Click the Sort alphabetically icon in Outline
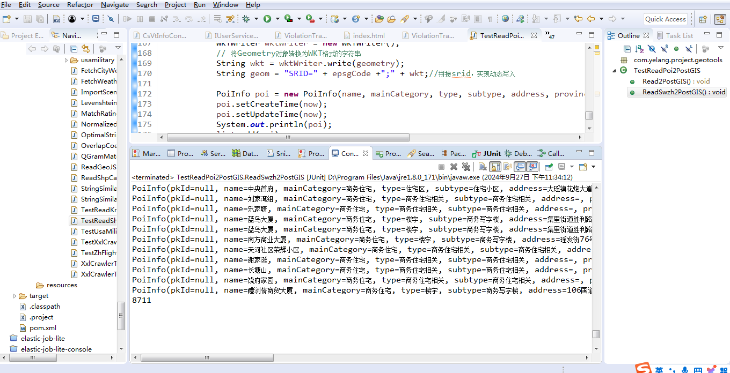 [x=639, y=49]
